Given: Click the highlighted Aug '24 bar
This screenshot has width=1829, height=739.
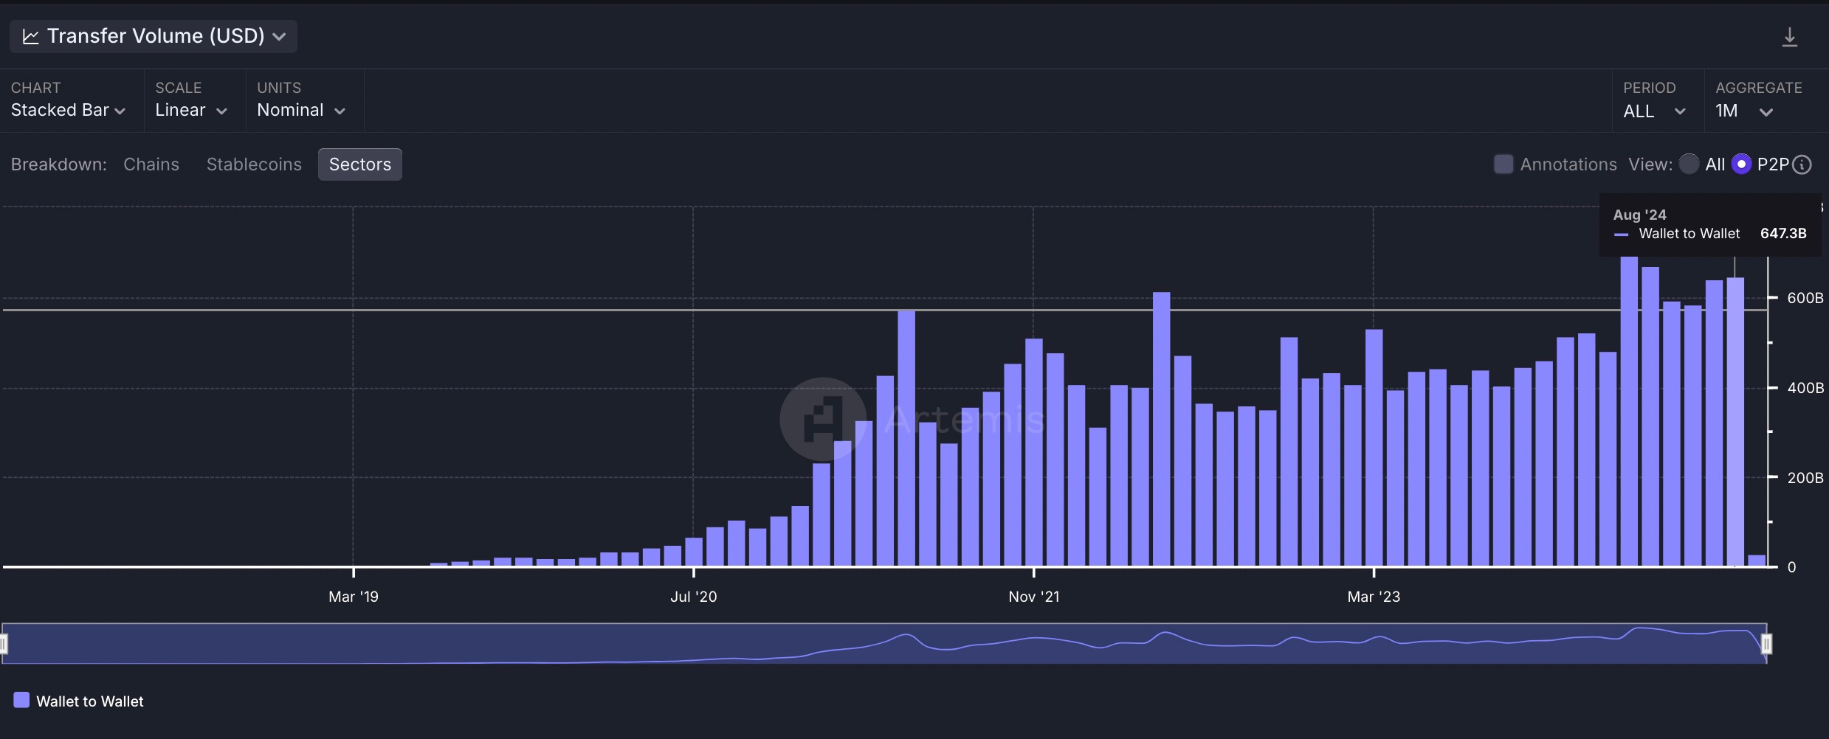Looking at the screenshot, I should point(1735,422).
